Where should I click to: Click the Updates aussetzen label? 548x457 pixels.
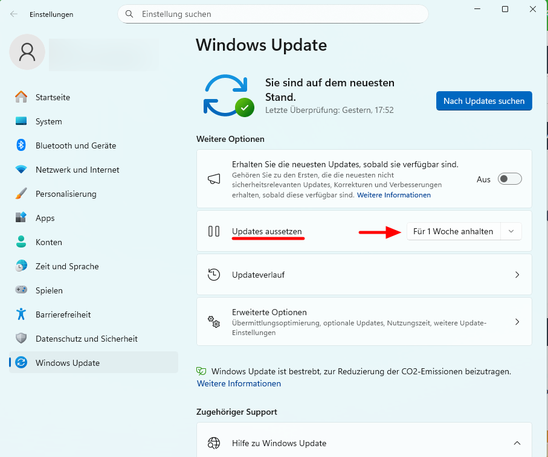pos(267,231)
